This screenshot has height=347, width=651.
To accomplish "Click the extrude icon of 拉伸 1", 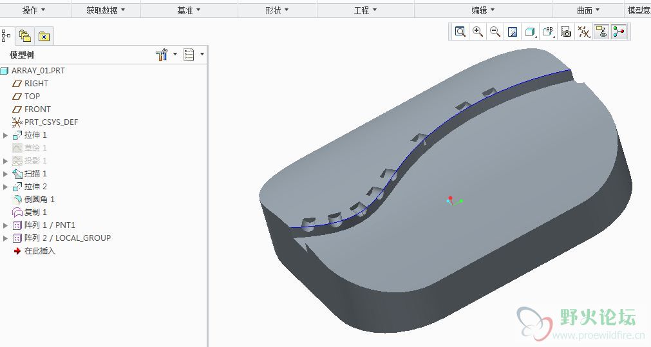I will 17,135.
